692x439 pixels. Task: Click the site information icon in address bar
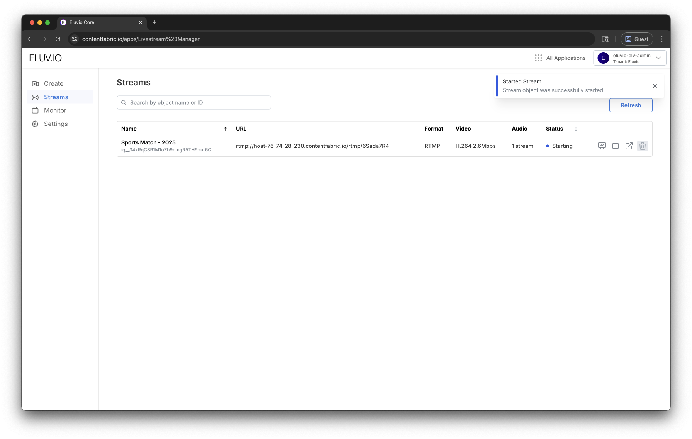[75, 39]
